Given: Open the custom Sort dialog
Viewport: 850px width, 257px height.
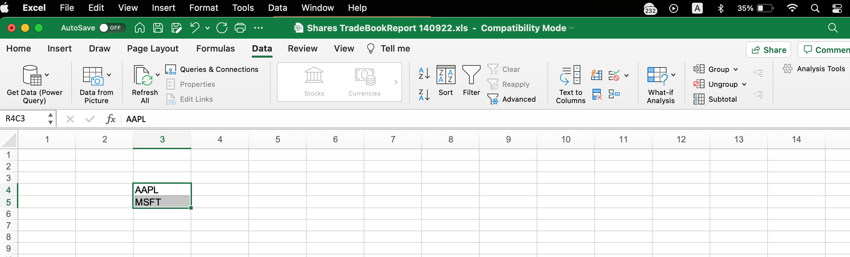Looking at the screenshot, I should [x=446, y=81].
